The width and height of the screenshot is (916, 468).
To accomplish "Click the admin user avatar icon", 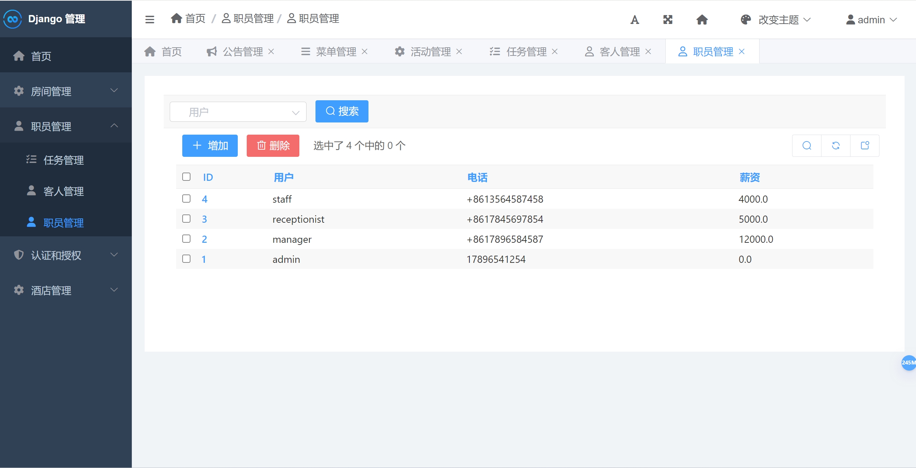I will [x=850, y=20].
